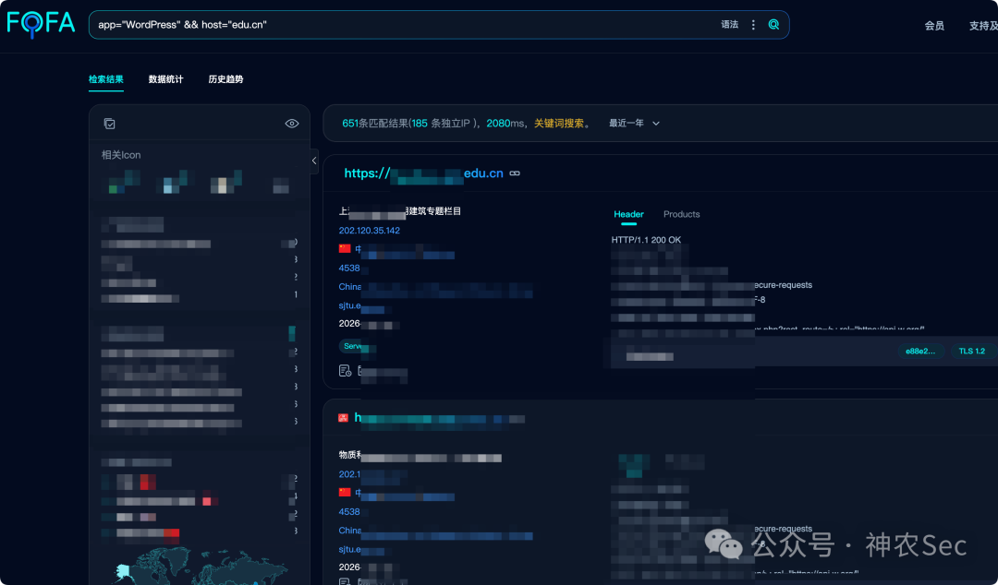Click the China flag icon in first result
This screenshot has height=585, width=998.
(345, 248)
